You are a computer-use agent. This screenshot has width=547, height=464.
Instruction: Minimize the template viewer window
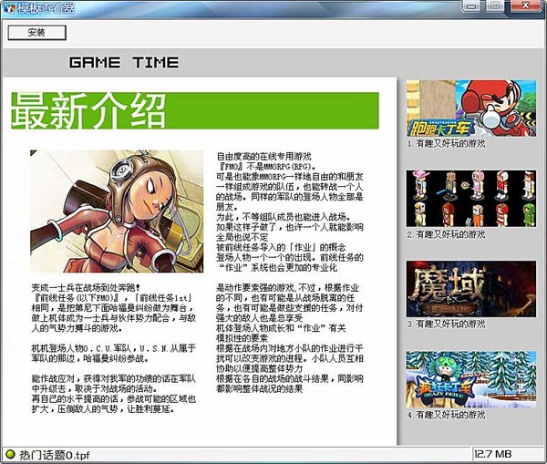coord(471,6)
